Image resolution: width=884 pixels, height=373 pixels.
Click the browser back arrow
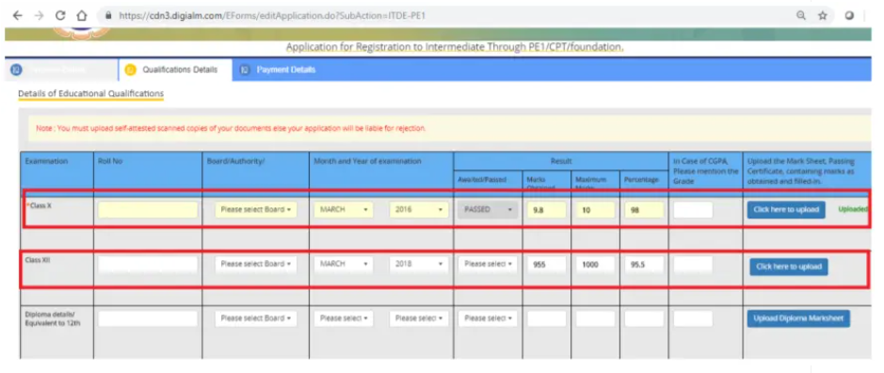[17, 16]
